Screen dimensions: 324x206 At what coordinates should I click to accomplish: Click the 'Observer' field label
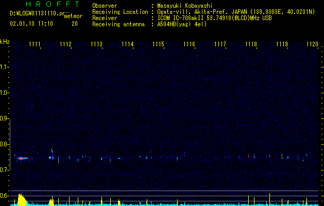[105, 6]
